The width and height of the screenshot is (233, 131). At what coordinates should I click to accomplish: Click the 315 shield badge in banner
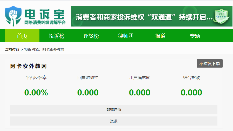click(221, 16)
